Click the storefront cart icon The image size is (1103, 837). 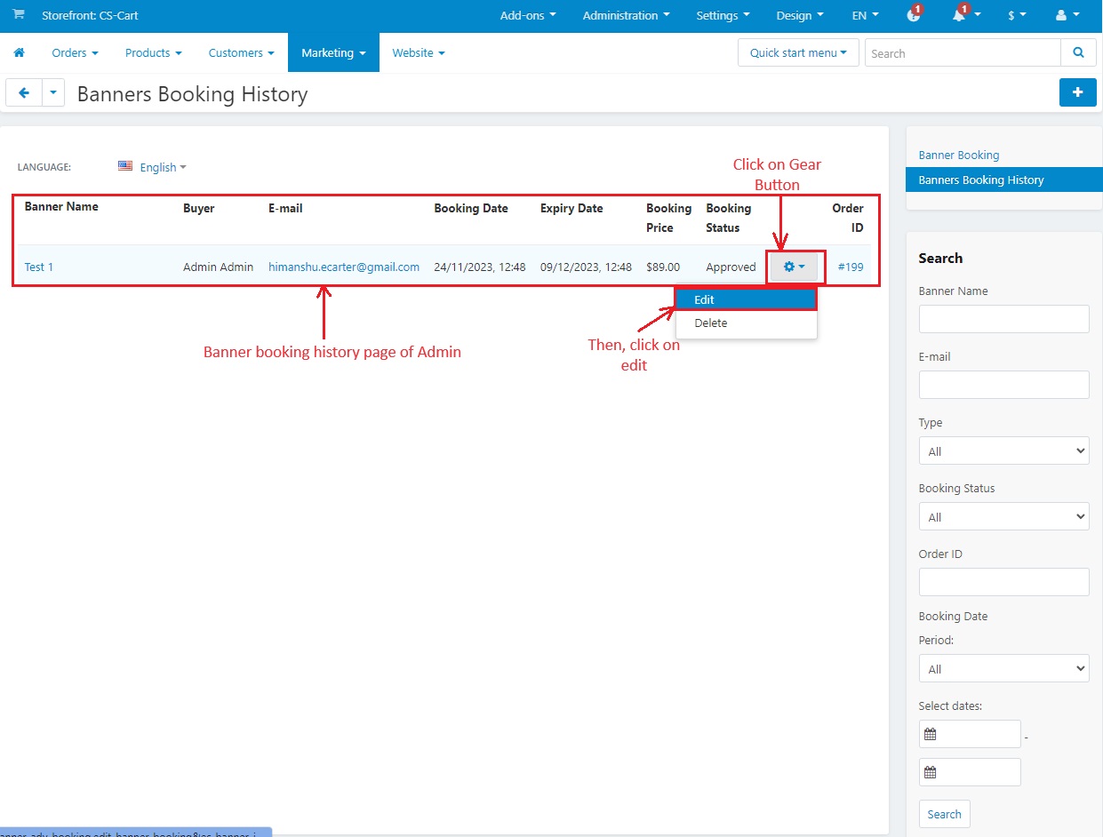(x=19, y=15)
